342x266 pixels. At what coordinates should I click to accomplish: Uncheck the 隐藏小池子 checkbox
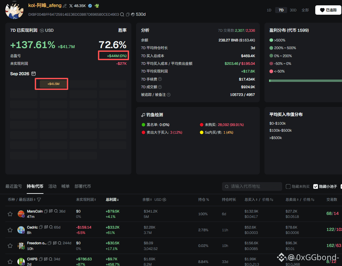click(x=315, y=186)
